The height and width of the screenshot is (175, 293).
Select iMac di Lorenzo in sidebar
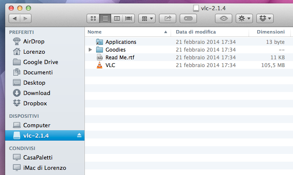[45, 168]
